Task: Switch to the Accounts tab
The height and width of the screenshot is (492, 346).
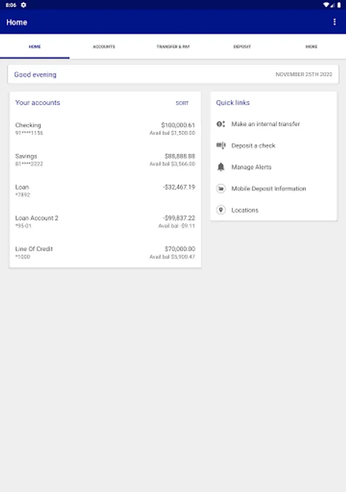Action: [104, 47]
